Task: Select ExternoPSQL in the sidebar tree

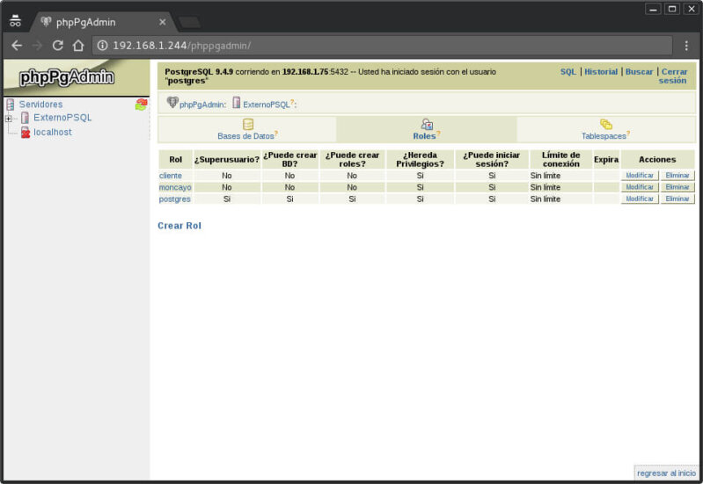Action: tap(62, 118)
